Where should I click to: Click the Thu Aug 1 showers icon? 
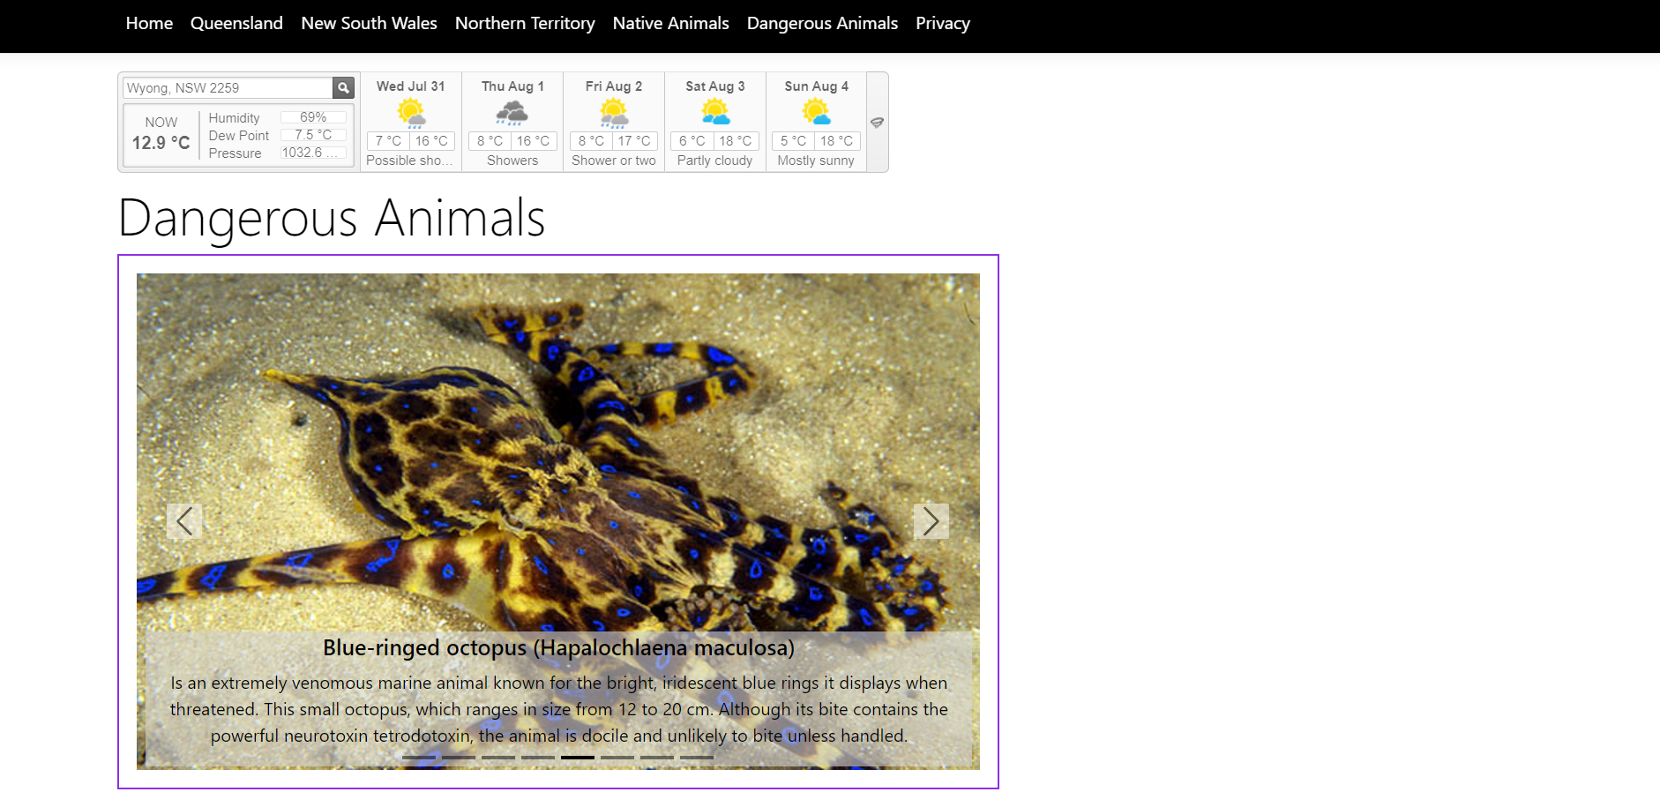[512, 113]
